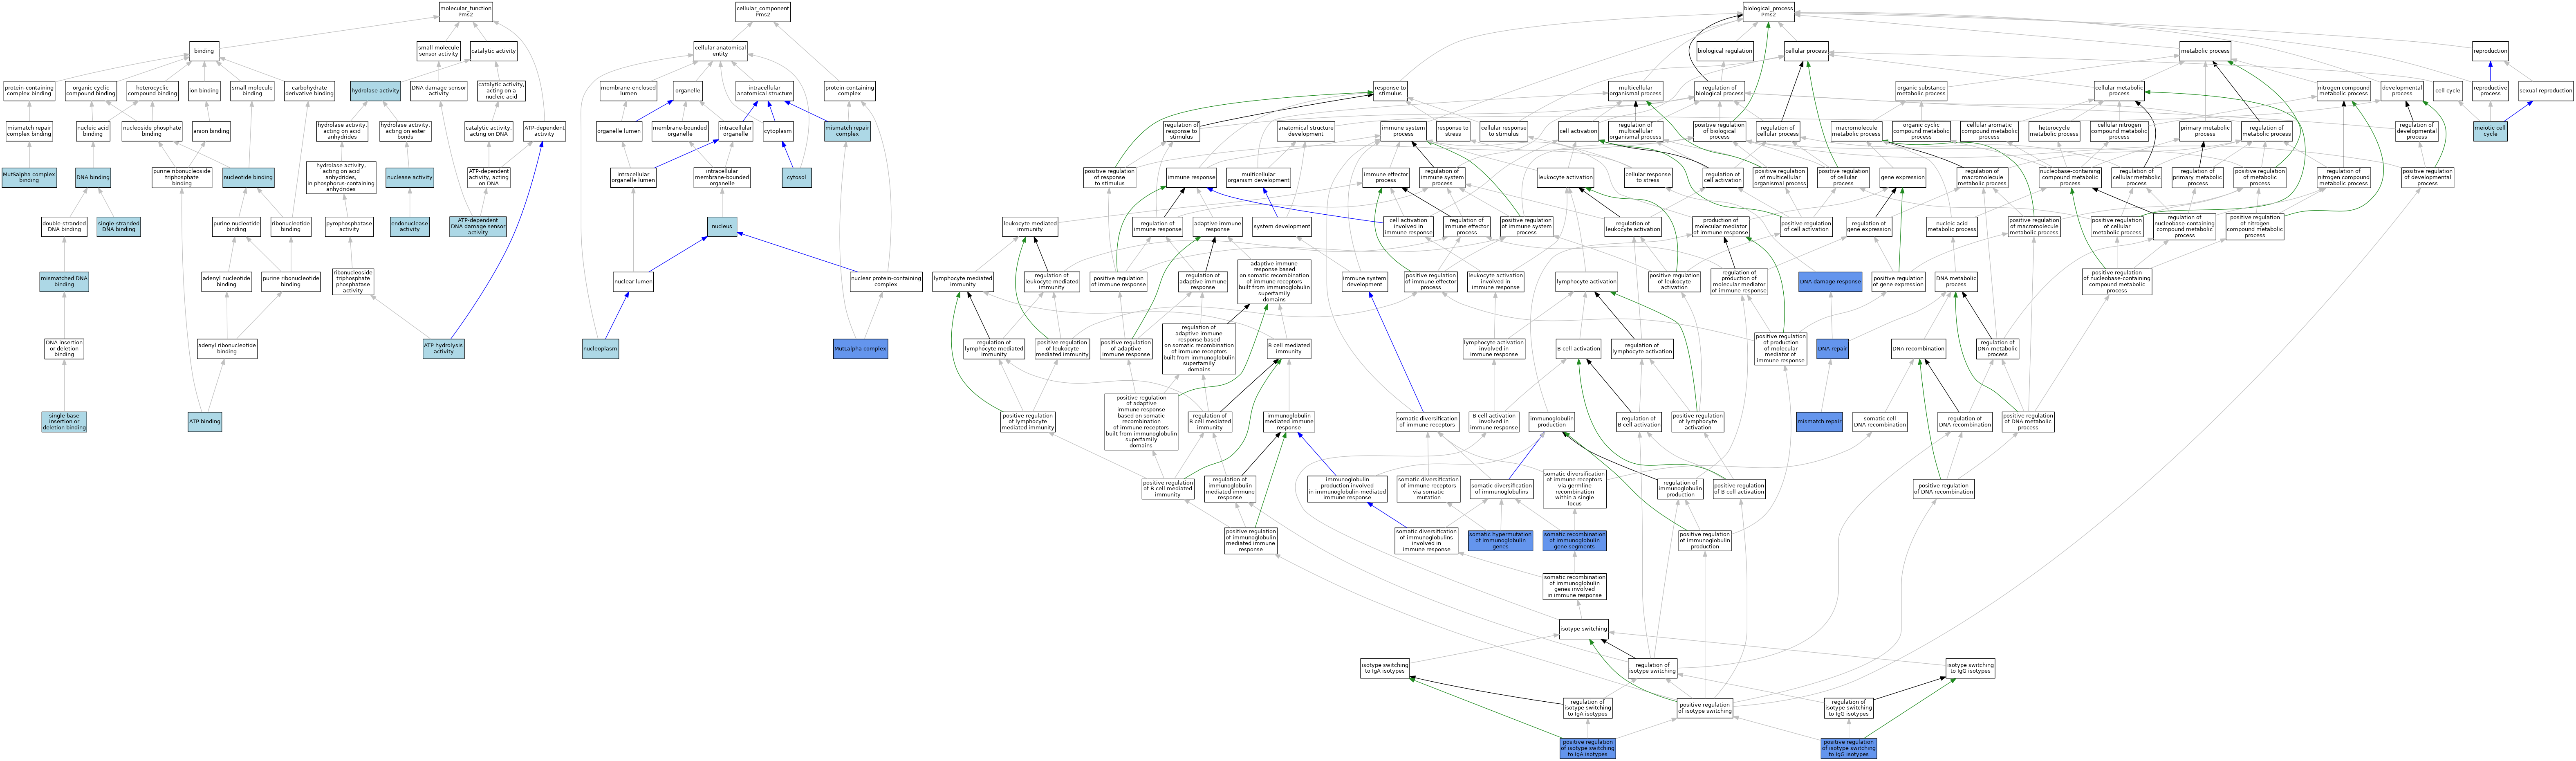This screenshot has width=2576, height=761.
Task: Select the highlighted 'nucleotide binding' node
Action: tap(248, 177)
